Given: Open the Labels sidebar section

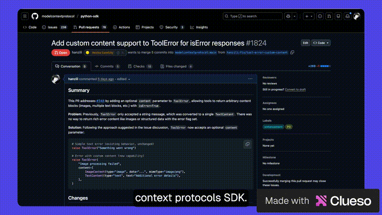Looking at the screenshot, I should [x=267, y=121].
